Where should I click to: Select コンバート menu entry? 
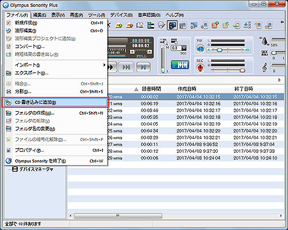[x=55, y=47]
